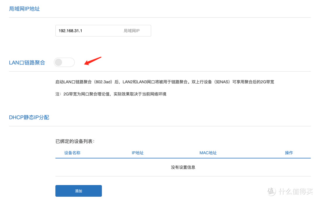Click the red arrow annotation

coord(92,61)
